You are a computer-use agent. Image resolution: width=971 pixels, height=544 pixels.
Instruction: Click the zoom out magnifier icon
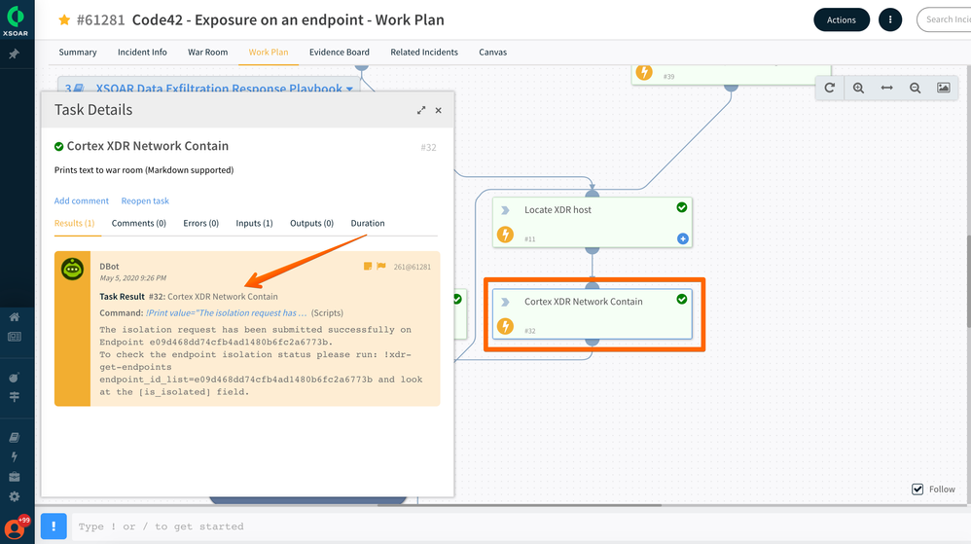(x=916, y=88)
